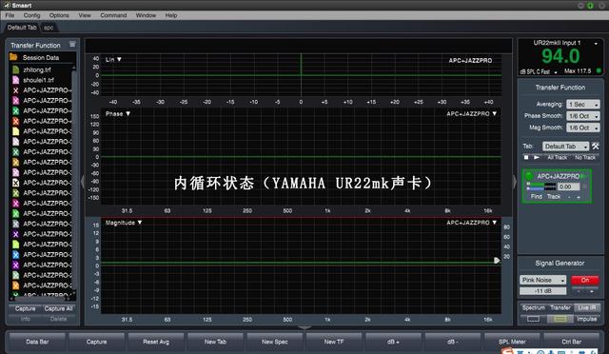Open the Mag Smooth dropdown

(583, 128)
